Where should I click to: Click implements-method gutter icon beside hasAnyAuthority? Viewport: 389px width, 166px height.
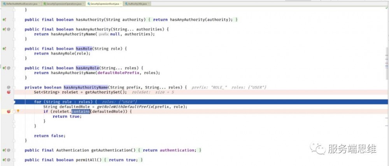(x=4, y=29)
